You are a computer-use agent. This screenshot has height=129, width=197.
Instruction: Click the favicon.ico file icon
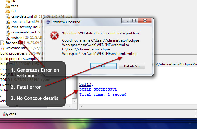tap(2, 43)
